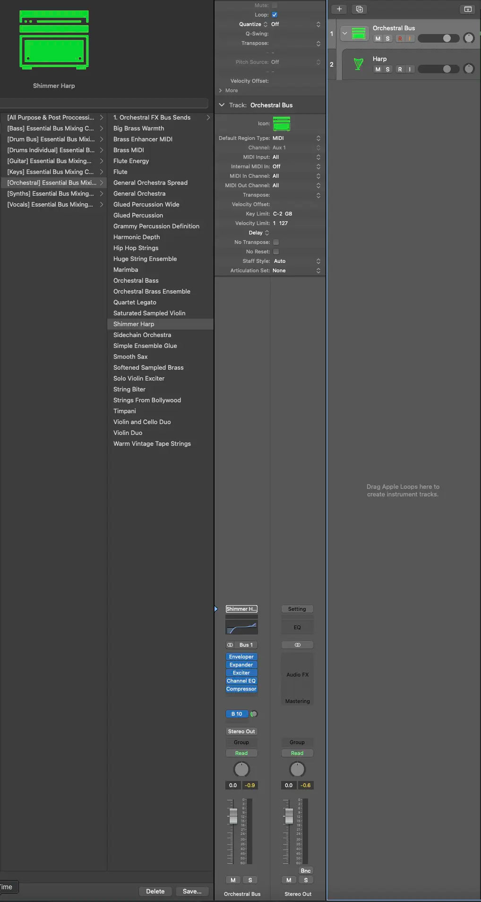Click the green Orchestral Bus track icon

(359, 34)
